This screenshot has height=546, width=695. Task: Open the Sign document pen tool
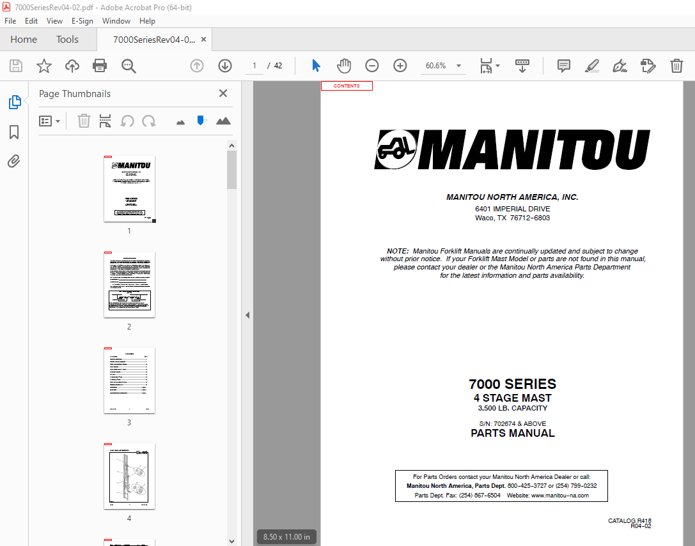coord(620,66)
